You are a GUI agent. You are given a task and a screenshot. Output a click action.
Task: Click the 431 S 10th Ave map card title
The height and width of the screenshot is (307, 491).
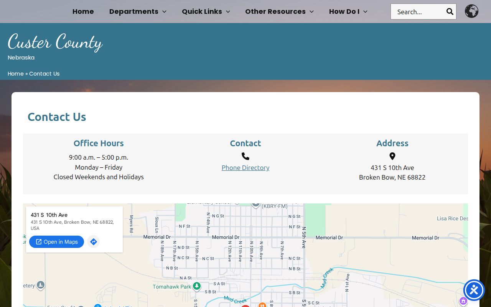[x=49, y=215]
